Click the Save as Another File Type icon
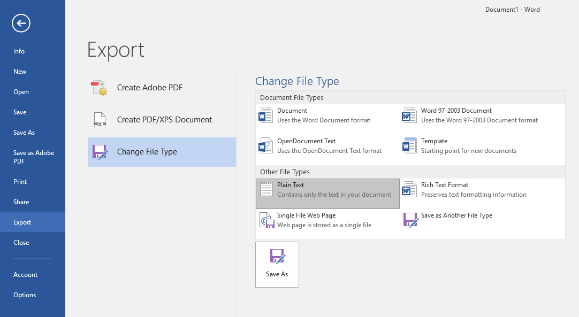The height and width of the screenshot is (317, 579). pos(410,220)
